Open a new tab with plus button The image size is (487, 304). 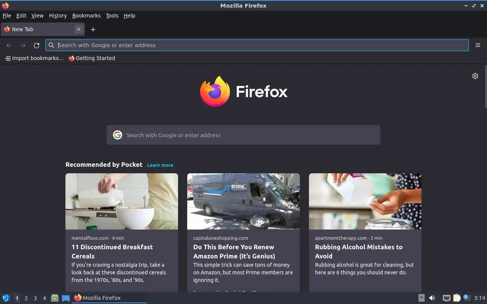(93, 29)
